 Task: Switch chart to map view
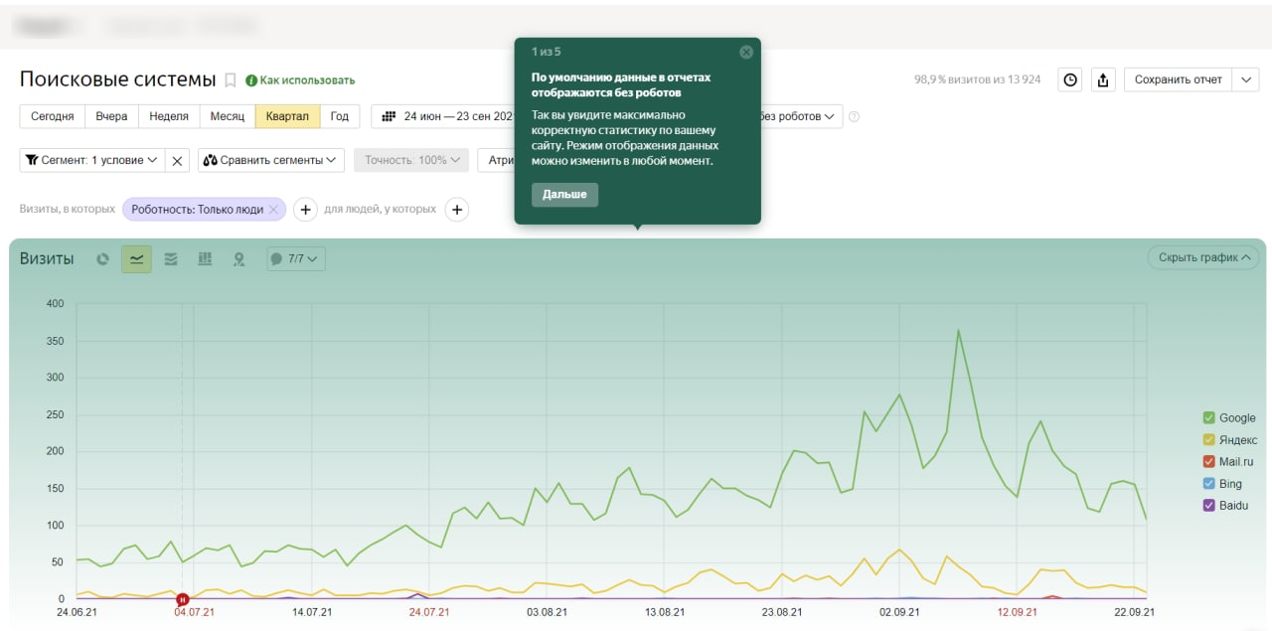click(238, 259)
